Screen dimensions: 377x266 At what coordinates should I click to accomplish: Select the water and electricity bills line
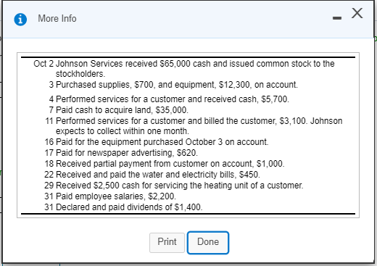[152, 175]
